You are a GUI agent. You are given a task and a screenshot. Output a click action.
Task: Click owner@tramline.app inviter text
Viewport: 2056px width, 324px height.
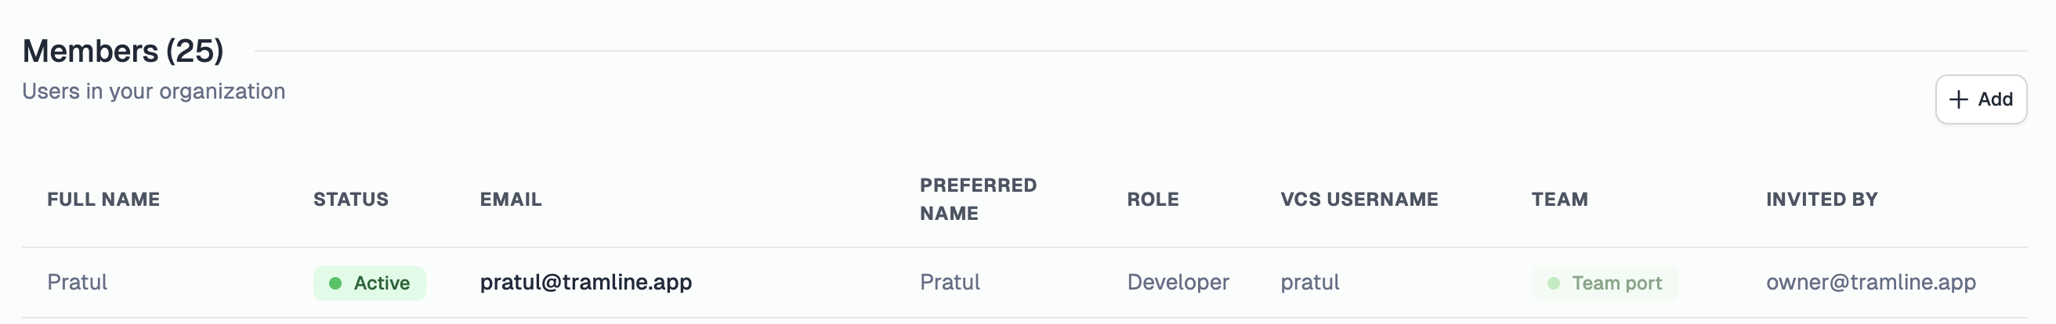pos(1871,283)
